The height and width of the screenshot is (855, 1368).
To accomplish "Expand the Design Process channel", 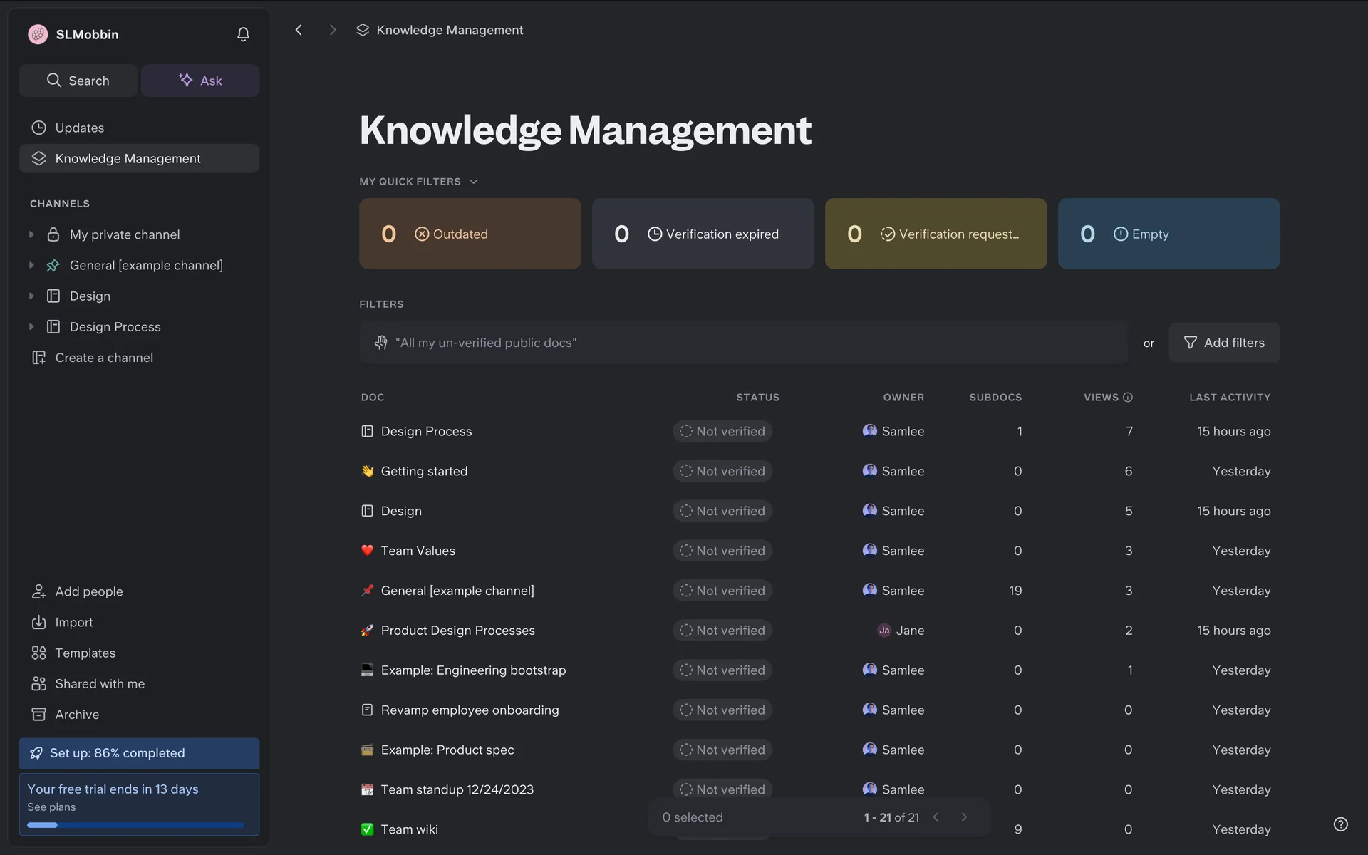I will pyautogui.click(x=31, y=326).
